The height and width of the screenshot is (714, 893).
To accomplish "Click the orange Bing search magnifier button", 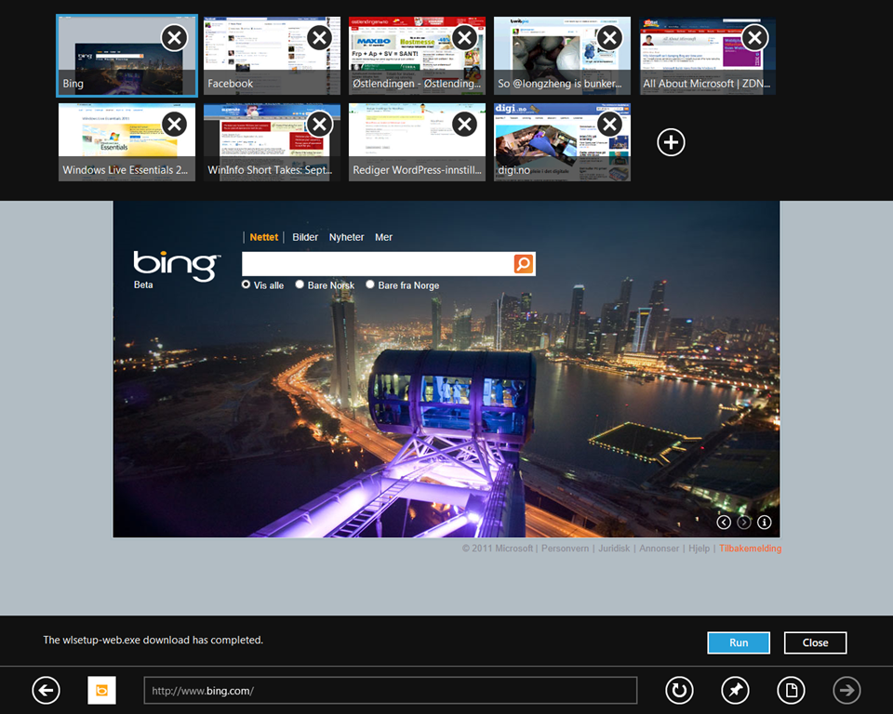I will click(x=524, y=264).
